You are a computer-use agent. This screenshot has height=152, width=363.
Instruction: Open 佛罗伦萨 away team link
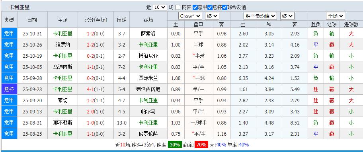coord(148,133)
